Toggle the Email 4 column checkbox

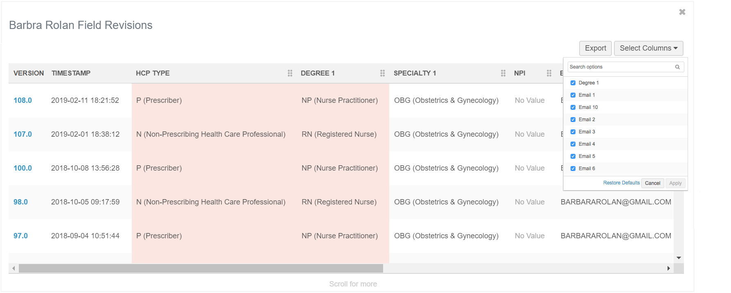[x=573, y=144]
